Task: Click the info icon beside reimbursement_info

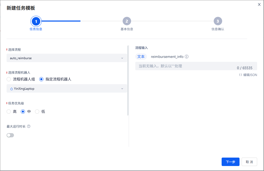Action: pos(187,57)
